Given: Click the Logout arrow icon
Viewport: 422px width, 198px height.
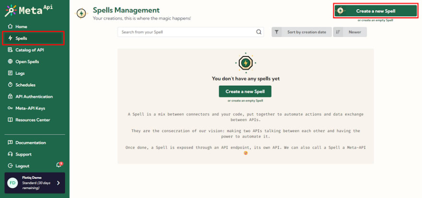Looking at the screenshot, I should pos(10,166).
